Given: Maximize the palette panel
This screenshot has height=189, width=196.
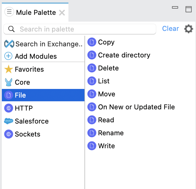Looking at the screenshot, I should click(189, 9).
